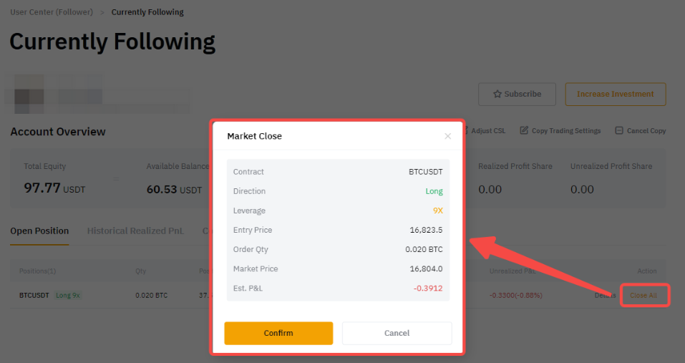Go to User Center (Follower) breadcrumb
The height and width of the screenshot is (363, 685).
pyautogui.click(x=52, y=12)
